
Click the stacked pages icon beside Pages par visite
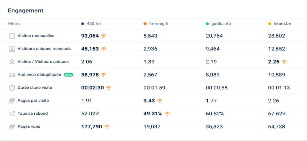[12, 101]
